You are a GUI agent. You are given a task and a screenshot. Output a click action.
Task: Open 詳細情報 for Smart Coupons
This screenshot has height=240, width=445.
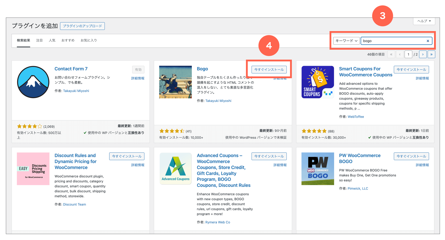(x=422, y=78)
